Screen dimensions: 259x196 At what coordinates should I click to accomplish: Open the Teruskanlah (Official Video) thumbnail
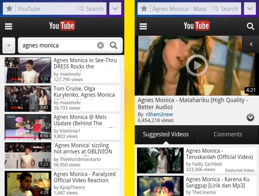click(x=160, y=160)
